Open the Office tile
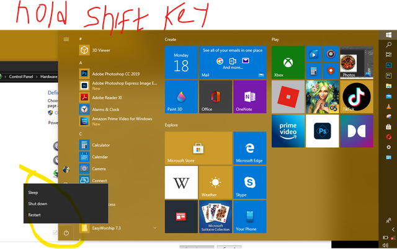Image resolution: width=397 pixels, height=249 pixels. click(x=215, y=97)
